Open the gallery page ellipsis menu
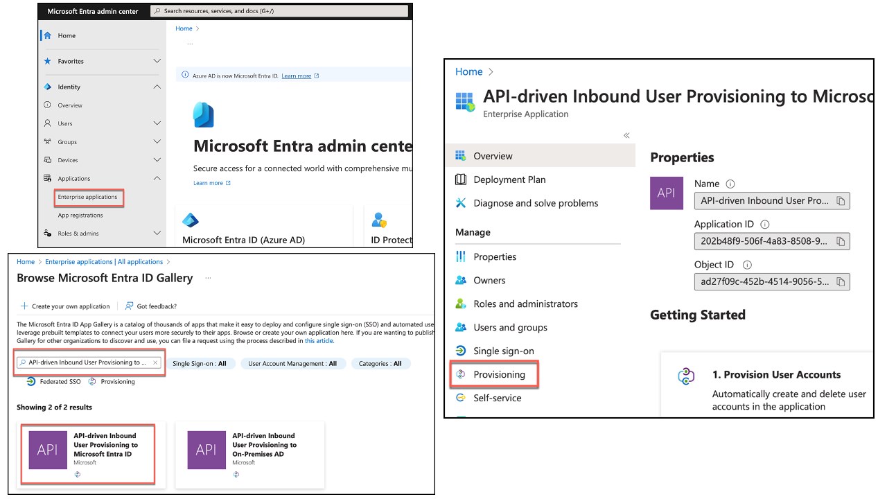This screenshot has height=499, width=887. click(x=208, y=279)
